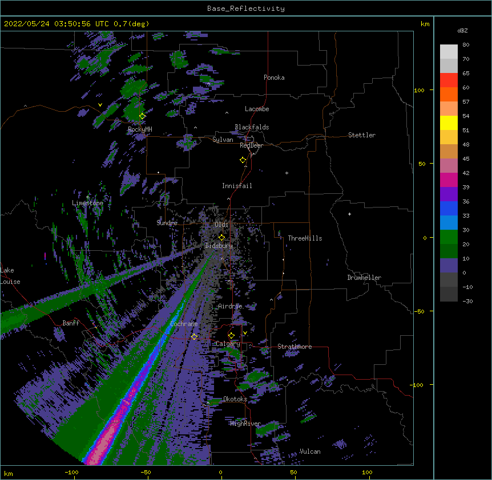This screenshot has width=492, height=480.
Task: Select the red 60-65 dBZ legend swatch
Action: coord(449,80)
